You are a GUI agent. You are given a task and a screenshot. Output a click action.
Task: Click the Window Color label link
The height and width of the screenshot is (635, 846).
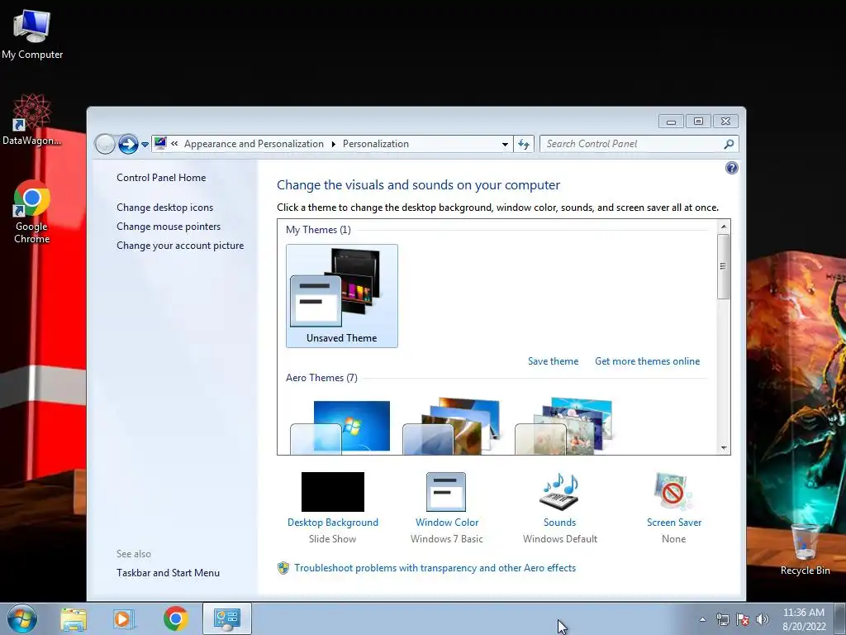447,523
